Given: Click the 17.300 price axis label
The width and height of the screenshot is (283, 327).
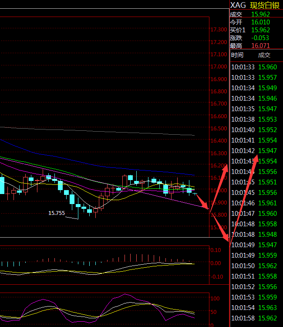Looking at the screenshot, I should click(x=219, y=30).
